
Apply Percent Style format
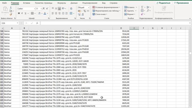coord(85,11)
